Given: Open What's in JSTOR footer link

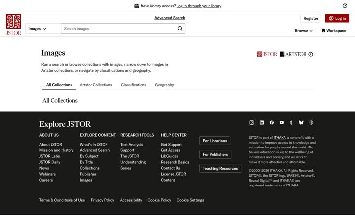Looking at the screenshot, I should click(94, 144).
